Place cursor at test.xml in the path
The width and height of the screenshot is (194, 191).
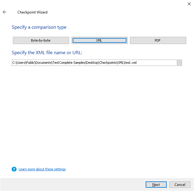point(131,63)
